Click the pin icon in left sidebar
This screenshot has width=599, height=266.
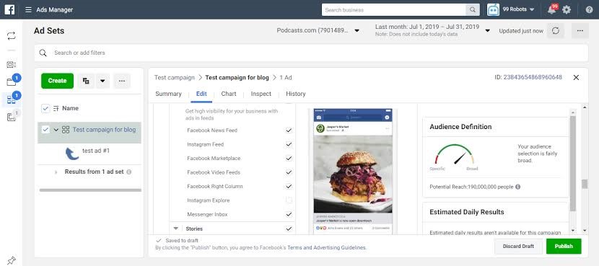coord(12,260)
